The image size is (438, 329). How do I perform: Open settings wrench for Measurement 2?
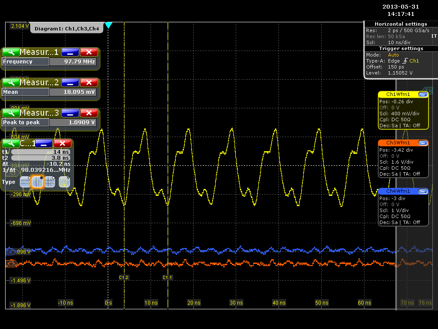11,83
